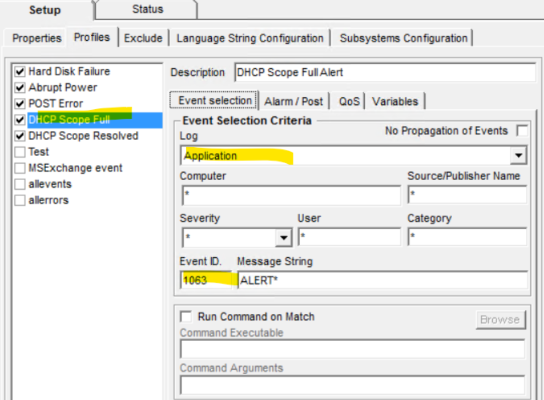544x400 pixels.
Task: Uncheck the DHCP Scope Full profile
Action: tap(20, 120)
